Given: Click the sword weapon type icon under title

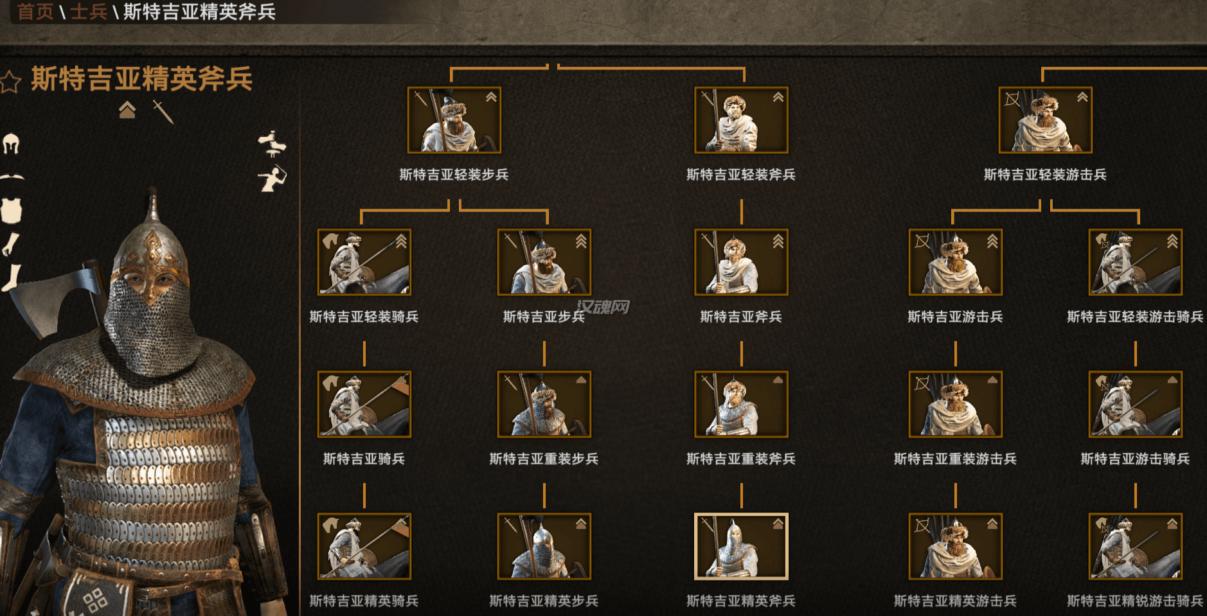Looking at the screenshot, I should (163, 112).
